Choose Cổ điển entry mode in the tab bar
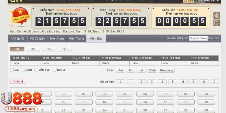Image resolution: width=226 pixels, height=113 pixels. pyautogui.click(x=173, y=38)
